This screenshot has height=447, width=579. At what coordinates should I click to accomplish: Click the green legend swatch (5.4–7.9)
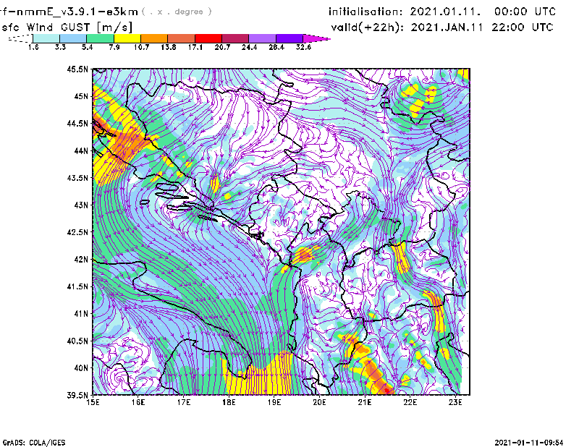101,38
